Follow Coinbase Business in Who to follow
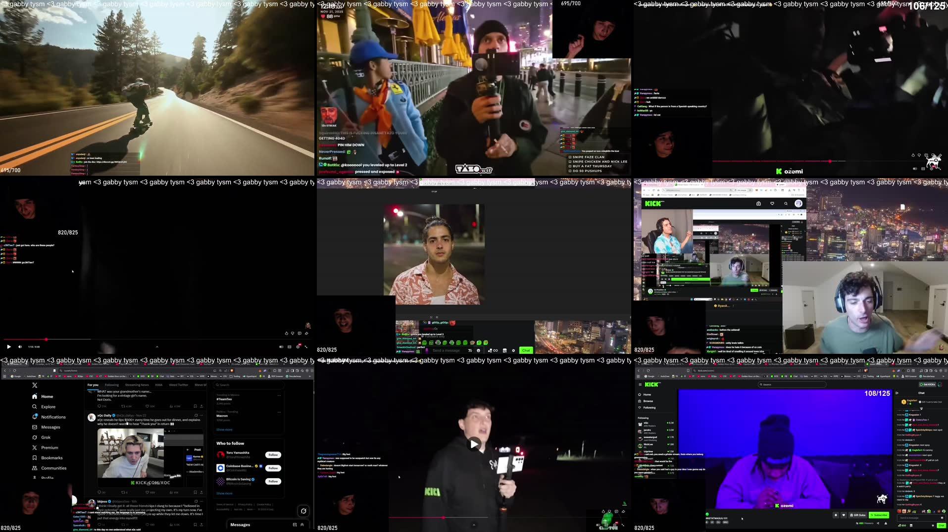 [273, 468]
